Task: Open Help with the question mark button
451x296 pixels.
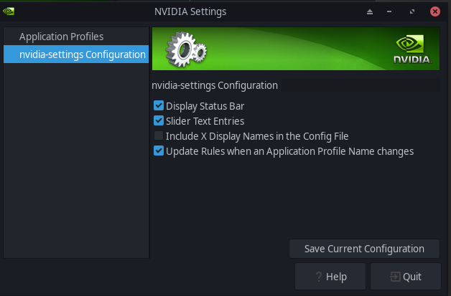Action: 330,277
